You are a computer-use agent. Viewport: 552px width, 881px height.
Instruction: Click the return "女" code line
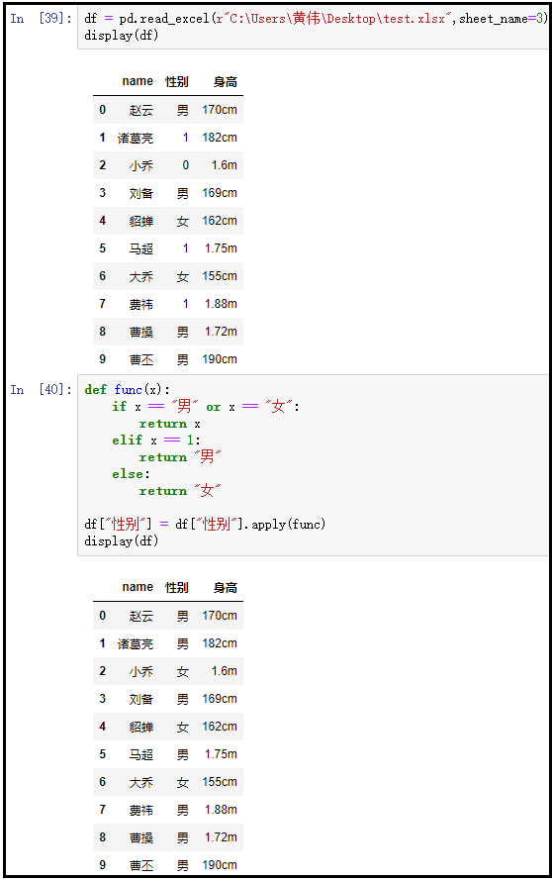pos(180,491)
